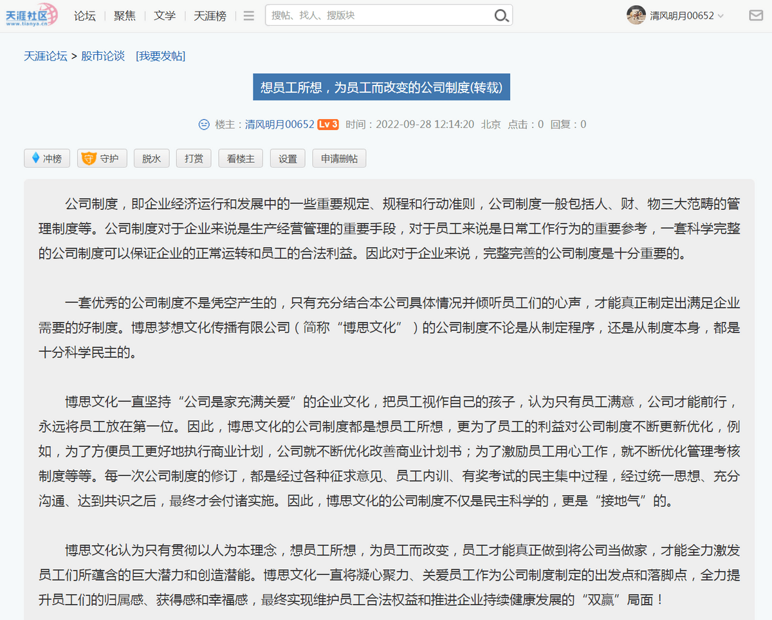772x620 pixels.
Task: Click the [我要发帖] link
Action: pyautogui.click(x=161, y=56)
